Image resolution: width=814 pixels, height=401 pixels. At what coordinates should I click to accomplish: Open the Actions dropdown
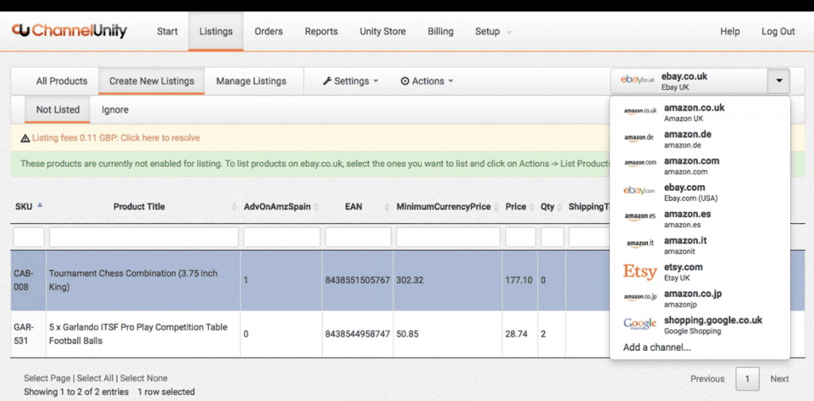point(427,81)
